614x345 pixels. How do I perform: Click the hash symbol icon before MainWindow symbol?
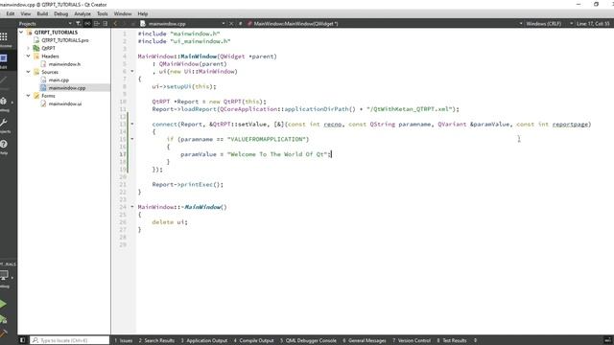[240, 23]
